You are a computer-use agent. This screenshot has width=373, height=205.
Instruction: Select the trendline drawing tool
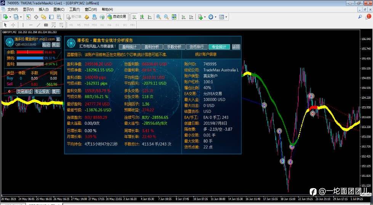tap(38, 25)
